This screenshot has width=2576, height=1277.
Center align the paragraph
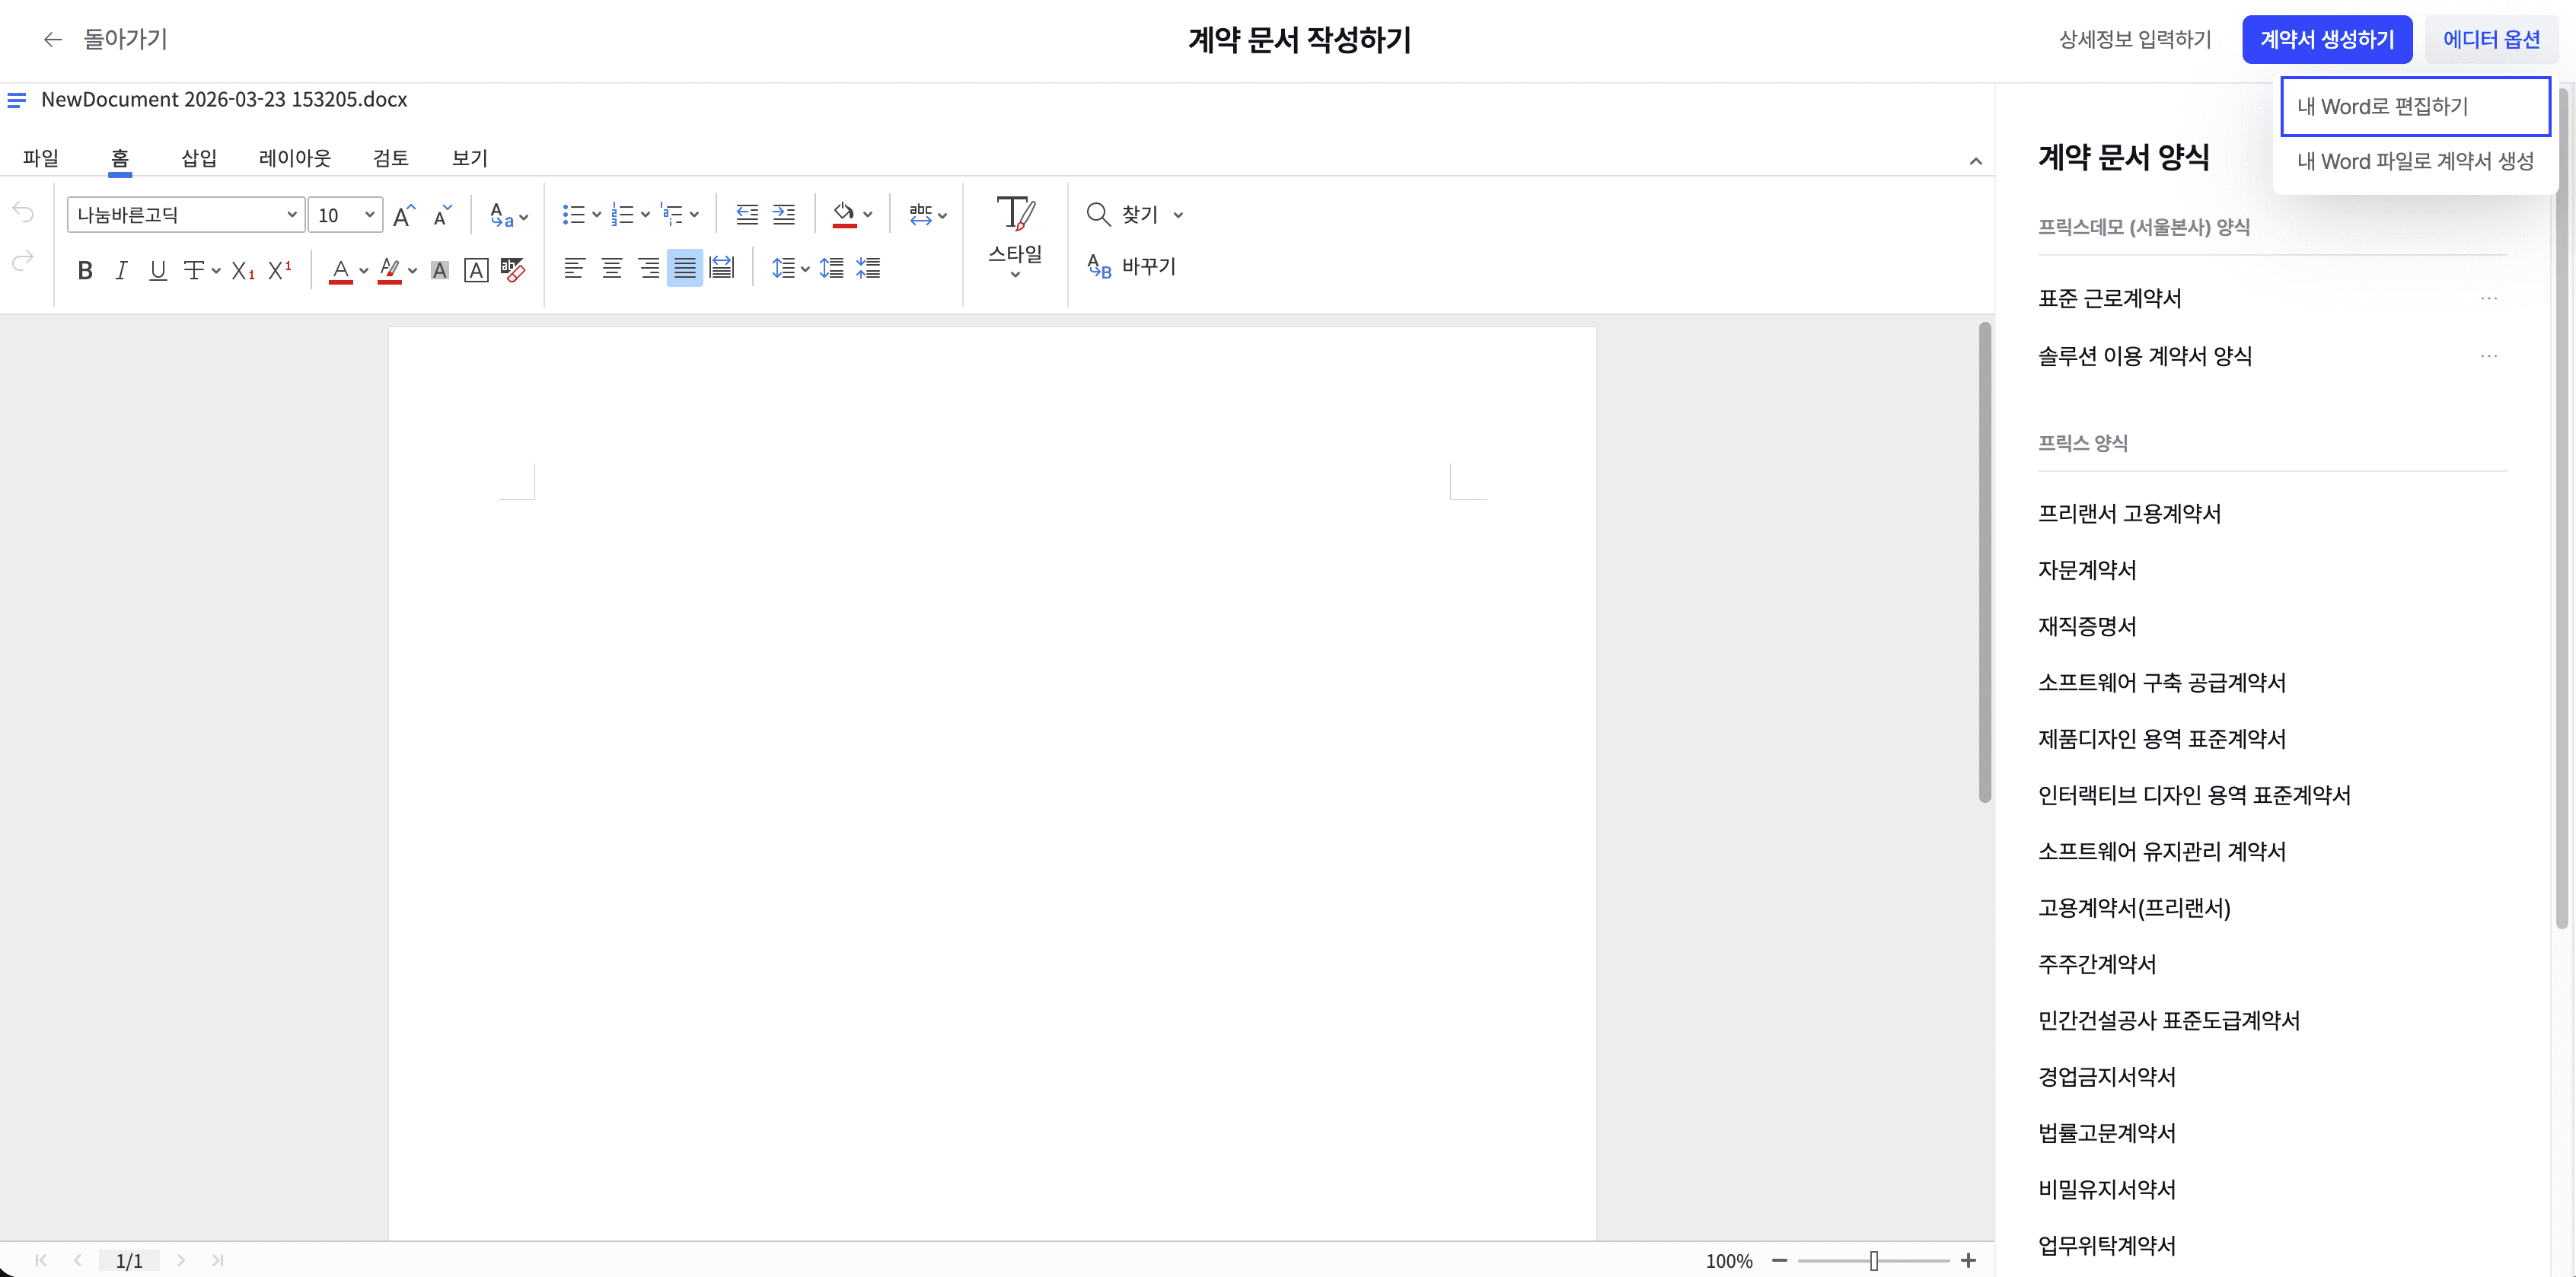(x=611, y=268)
